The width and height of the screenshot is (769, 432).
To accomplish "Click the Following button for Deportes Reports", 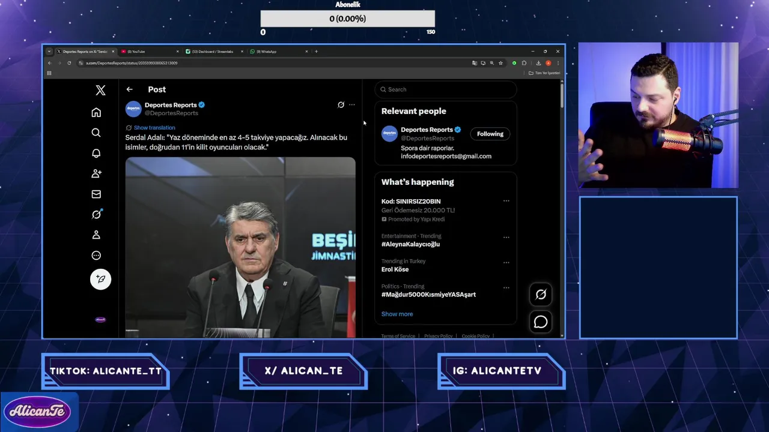I will click(490, 134).
